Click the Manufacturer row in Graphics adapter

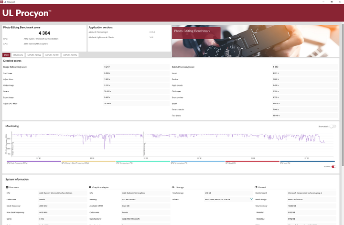point(129,219)
